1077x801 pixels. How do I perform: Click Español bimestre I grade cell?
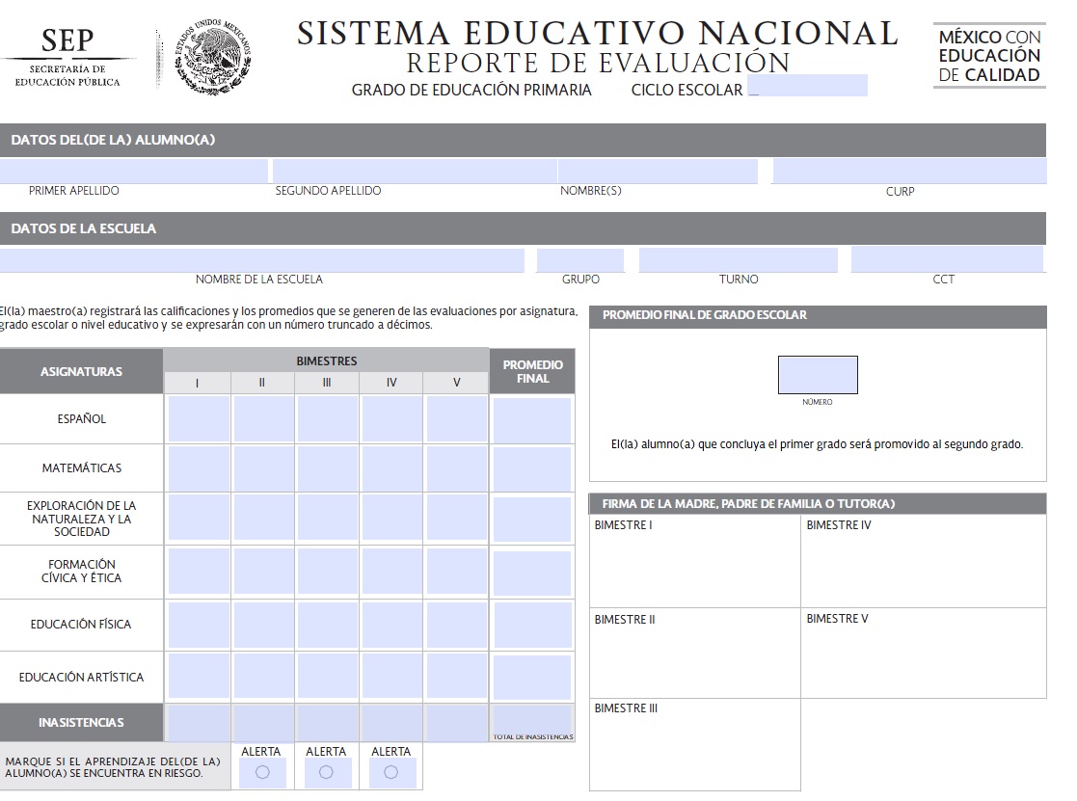200,418
